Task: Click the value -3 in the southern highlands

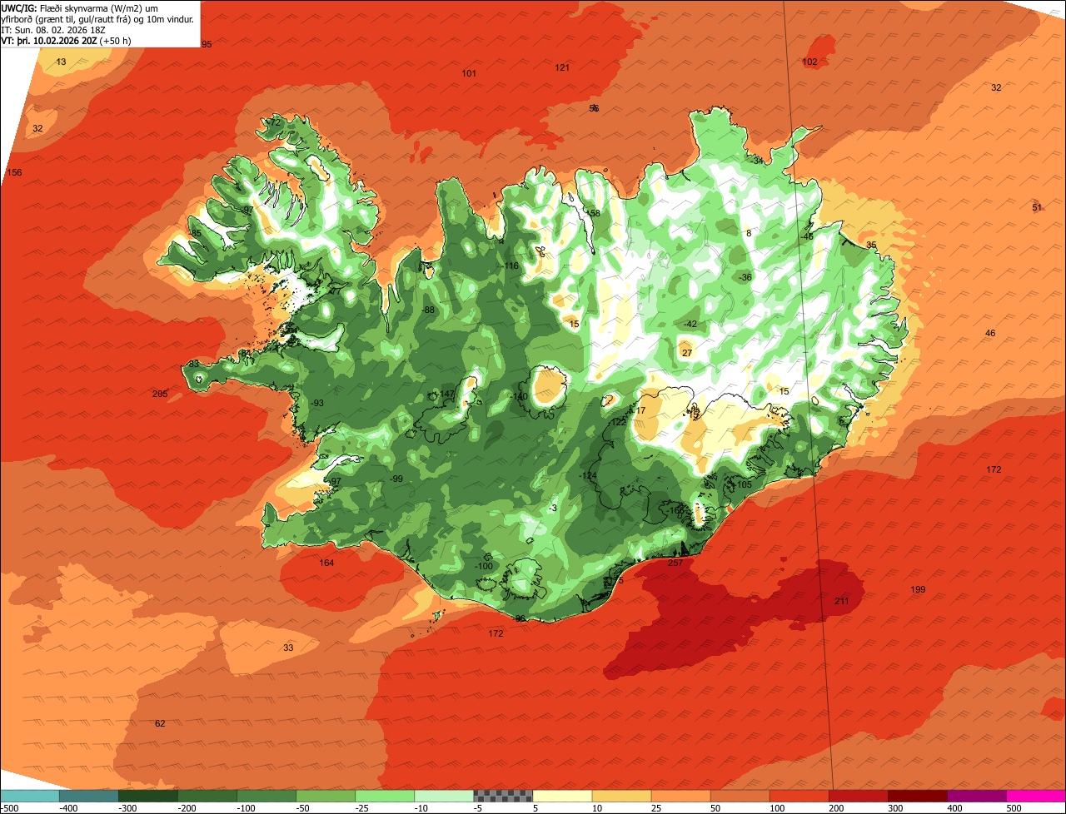Action: click(x=553, y=509)
